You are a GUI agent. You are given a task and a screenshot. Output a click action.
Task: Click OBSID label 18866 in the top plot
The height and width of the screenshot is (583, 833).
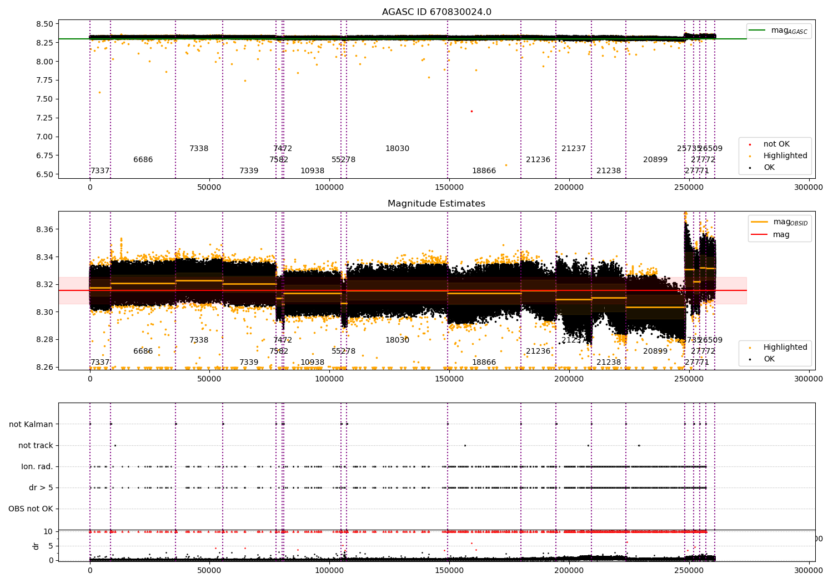point(484,170)
